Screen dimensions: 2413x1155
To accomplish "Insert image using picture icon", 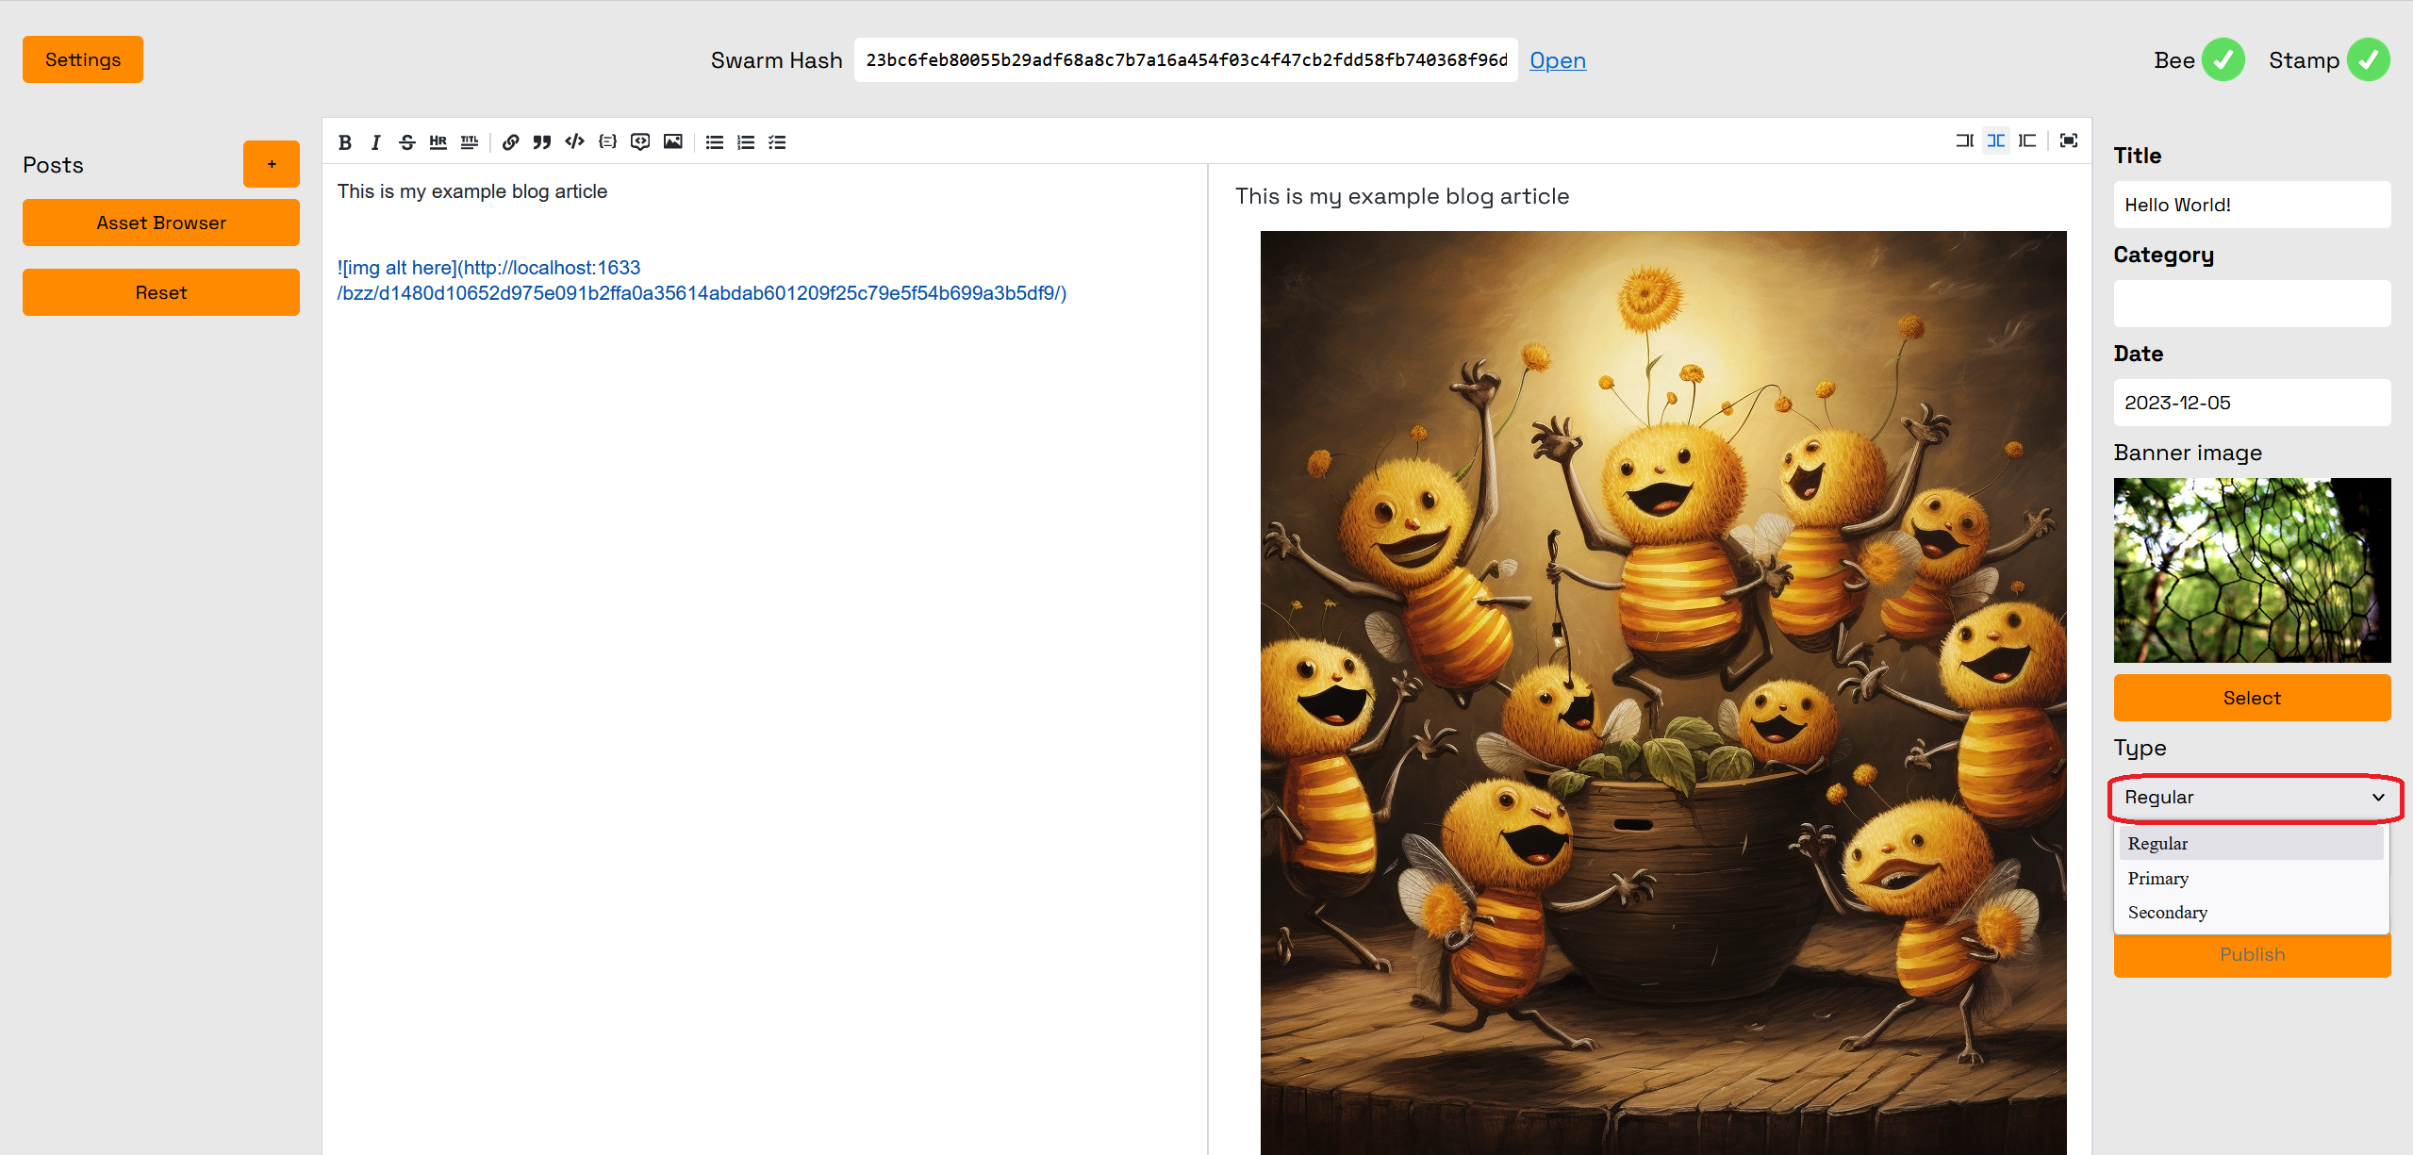I will (672, 142).
